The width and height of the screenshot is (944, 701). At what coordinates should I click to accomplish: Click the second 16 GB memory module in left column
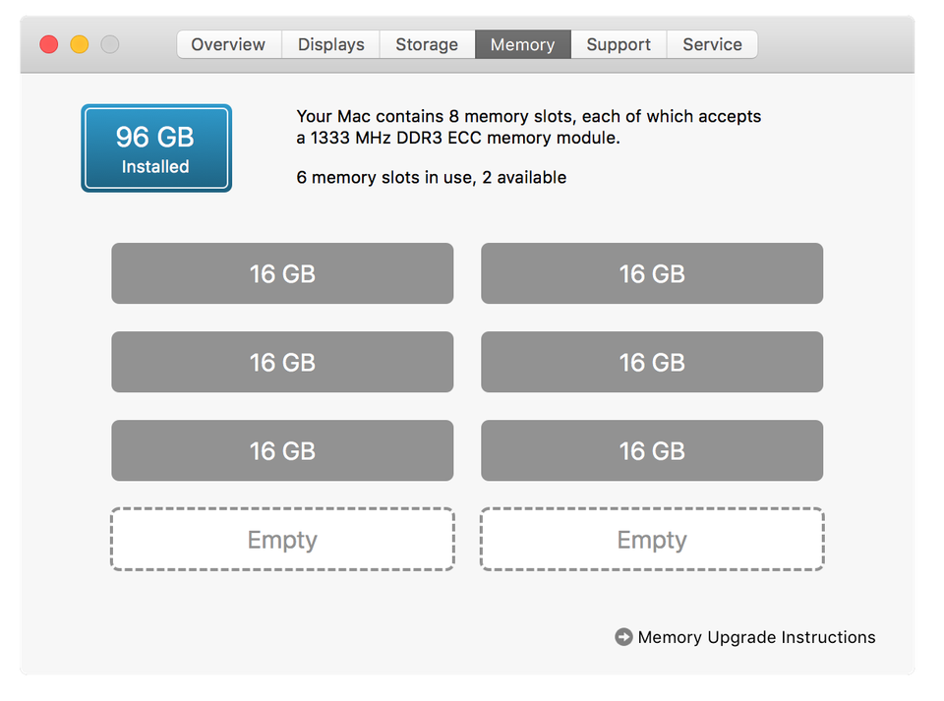[282, 362]
